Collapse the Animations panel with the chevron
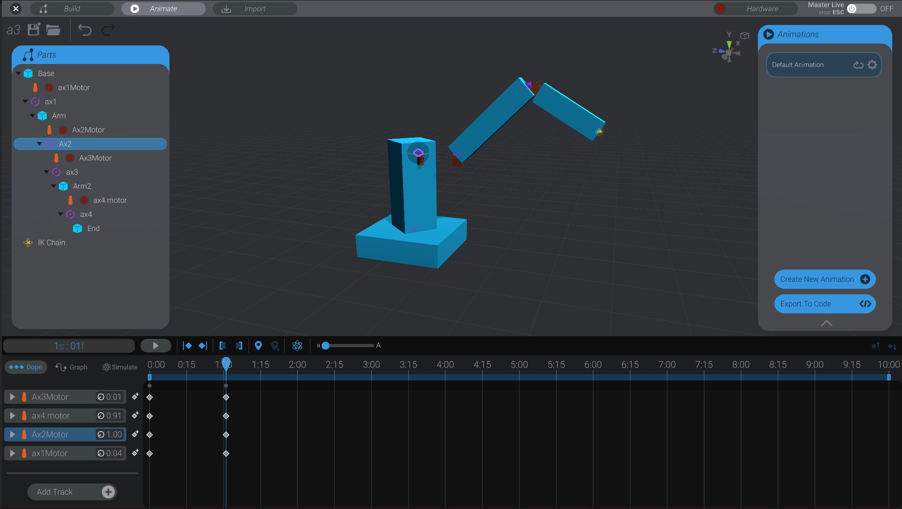Screen dimensions: 902x509 pos(825,324)
